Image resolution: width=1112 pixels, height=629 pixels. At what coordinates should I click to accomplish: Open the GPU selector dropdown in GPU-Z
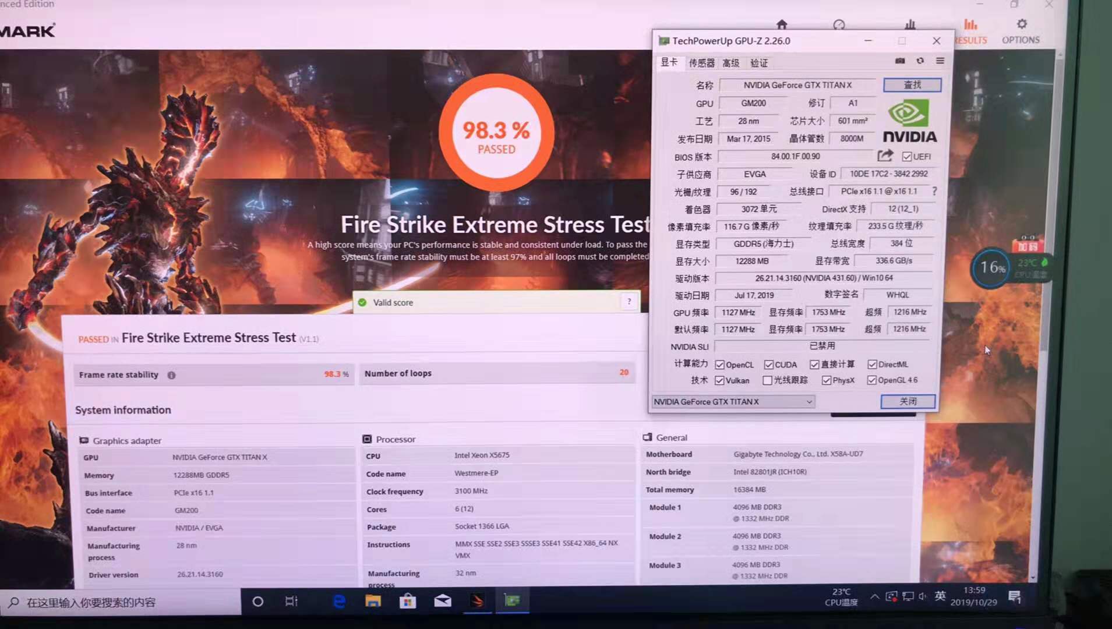(733, 402)
